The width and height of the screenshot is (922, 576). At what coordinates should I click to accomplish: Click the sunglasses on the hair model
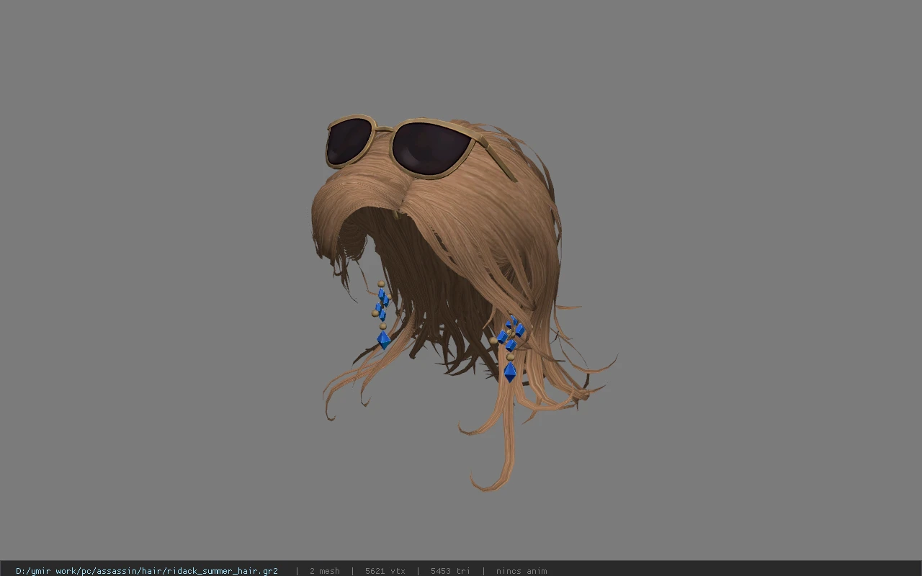click(420, 147)
